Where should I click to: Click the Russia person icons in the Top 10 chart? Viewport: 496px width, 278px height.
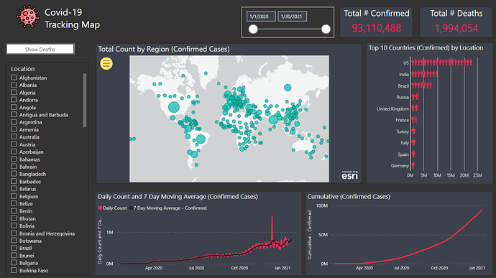click(415, 97)
